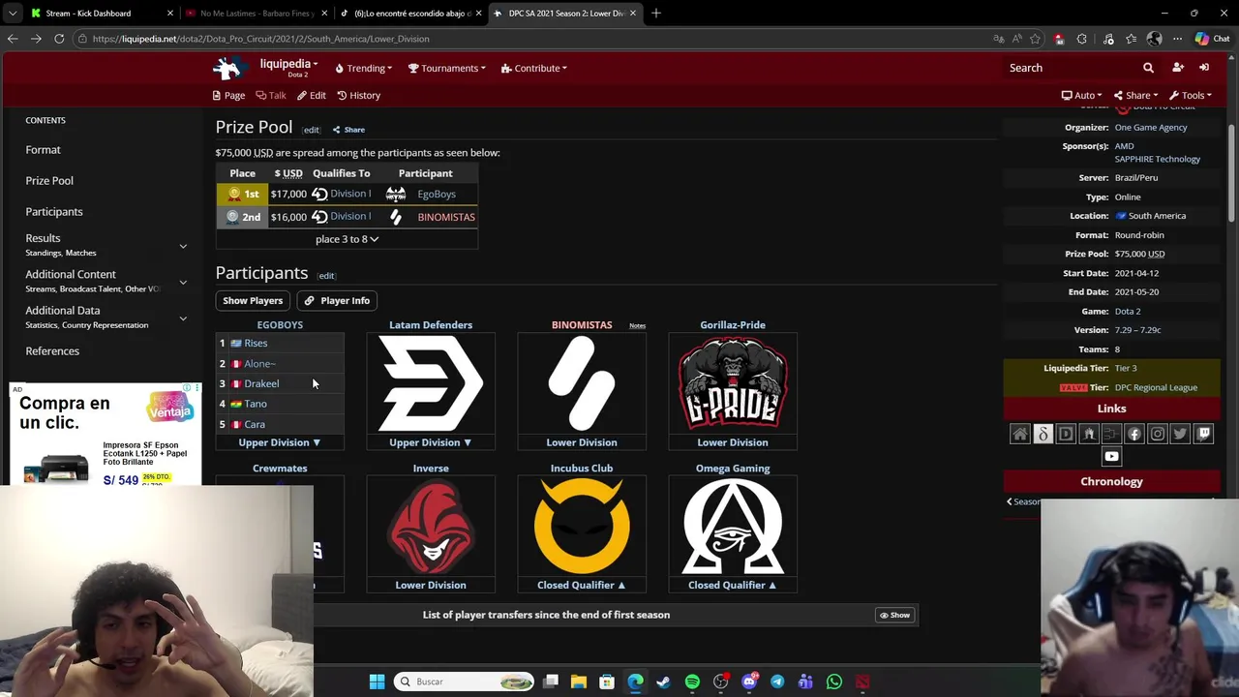Expand place 3 to 8 rows
The image size is (1239, 697).
click(x=347, y=239)
